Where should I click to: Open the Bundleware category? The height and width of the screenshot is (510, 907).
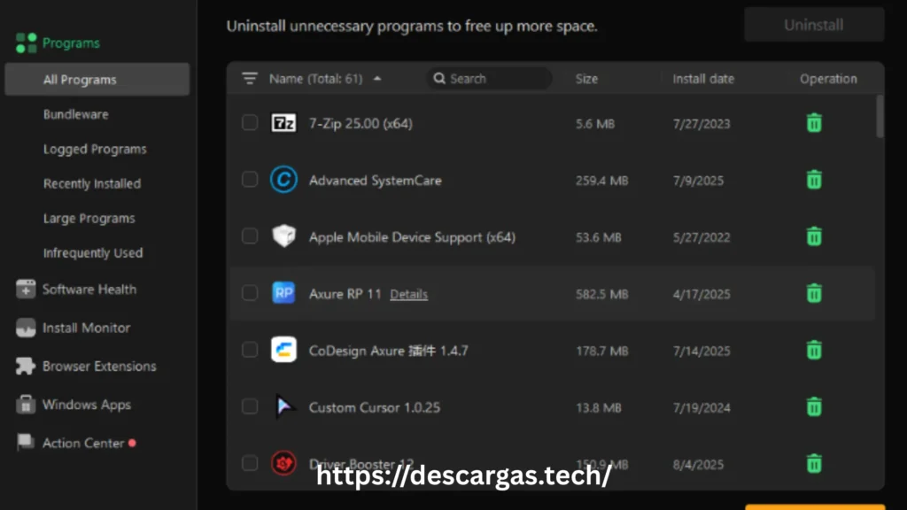click(x=76, y=114)
